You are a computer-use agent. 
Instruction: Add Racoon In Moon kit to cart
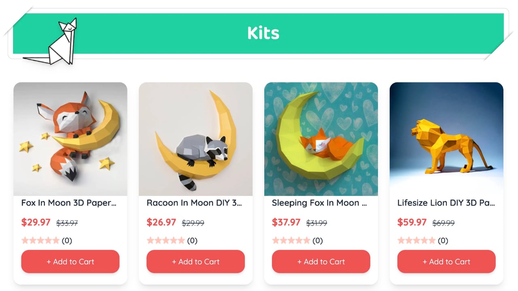[195, 261]
